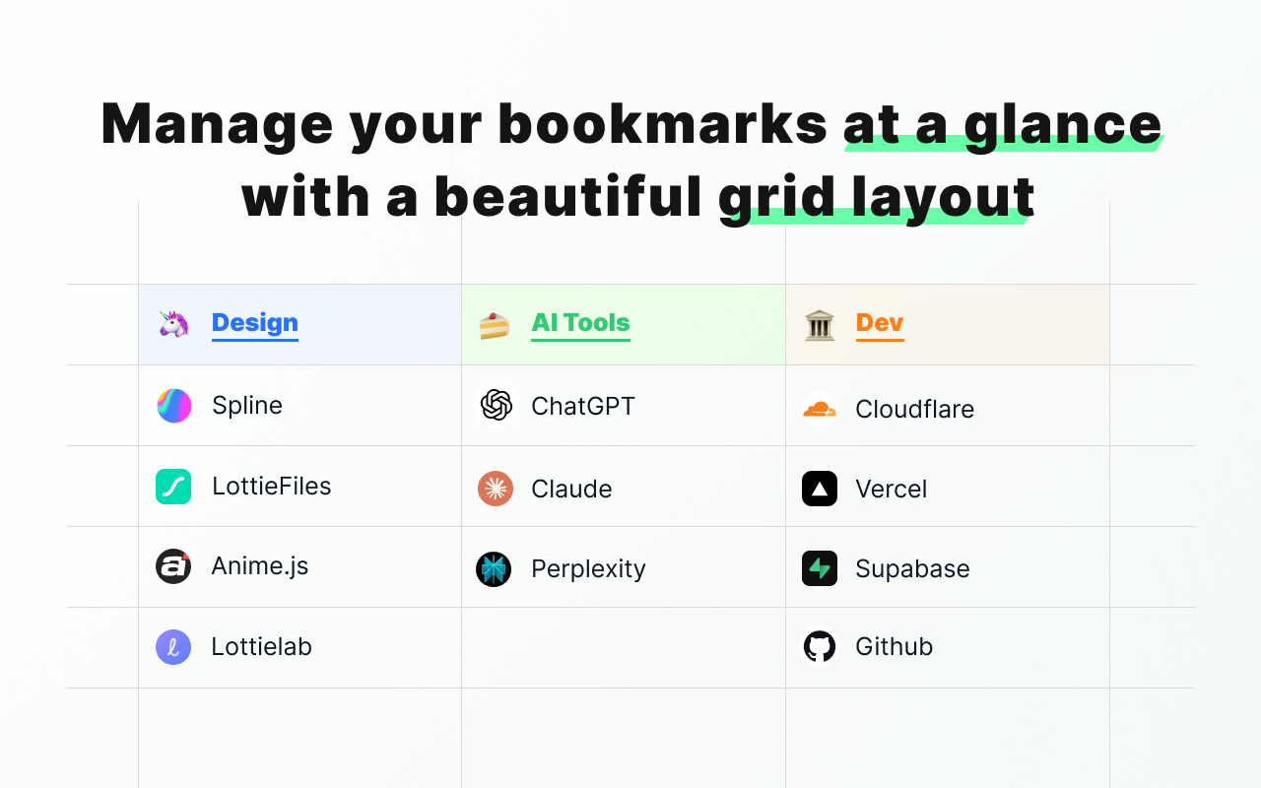Click the ChatGPT logo icon
The image size is (1261, 788).
pyautogui.click(x=497, y=406)
